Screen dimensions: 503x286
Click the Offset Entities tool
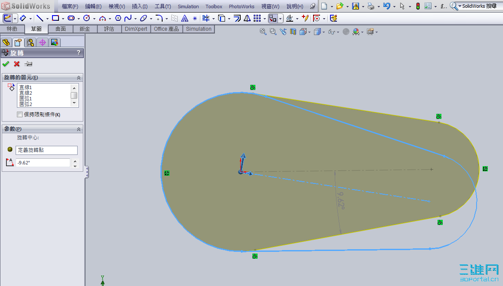237,18
